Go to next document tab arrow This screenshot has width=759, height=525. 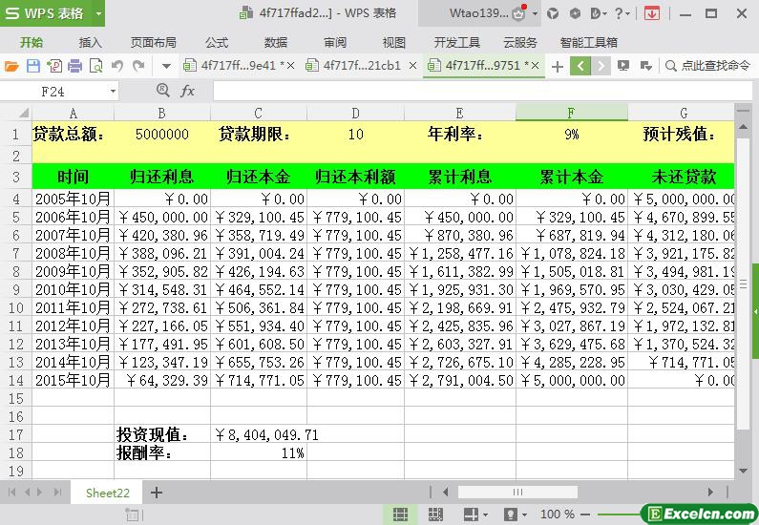tap(601, 66)
